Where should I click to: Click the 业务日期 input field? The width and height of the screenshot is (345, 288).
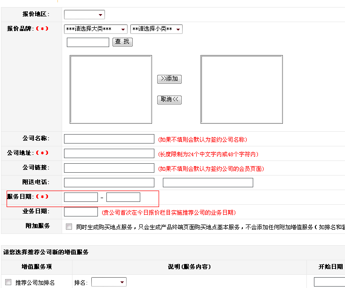(x=81, y=212)
